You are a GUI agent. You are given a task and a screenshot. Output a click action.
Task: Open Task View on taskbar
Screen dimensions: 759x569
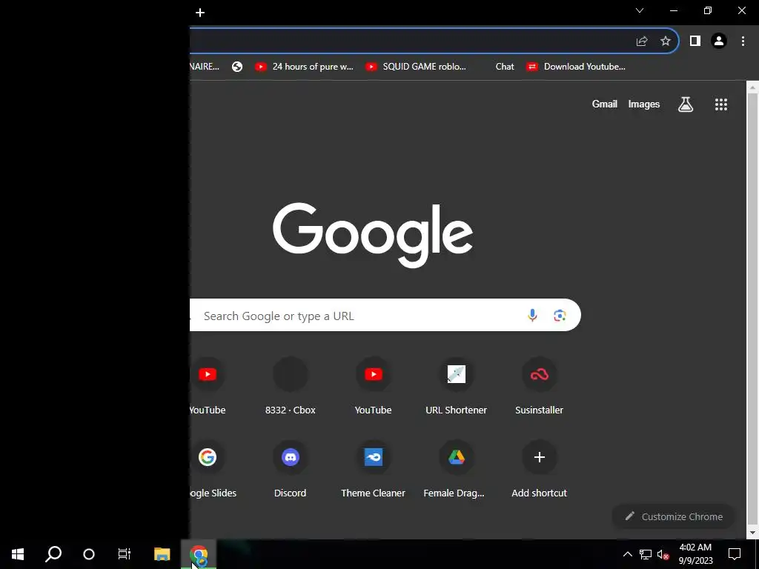[x=125, y=554]
